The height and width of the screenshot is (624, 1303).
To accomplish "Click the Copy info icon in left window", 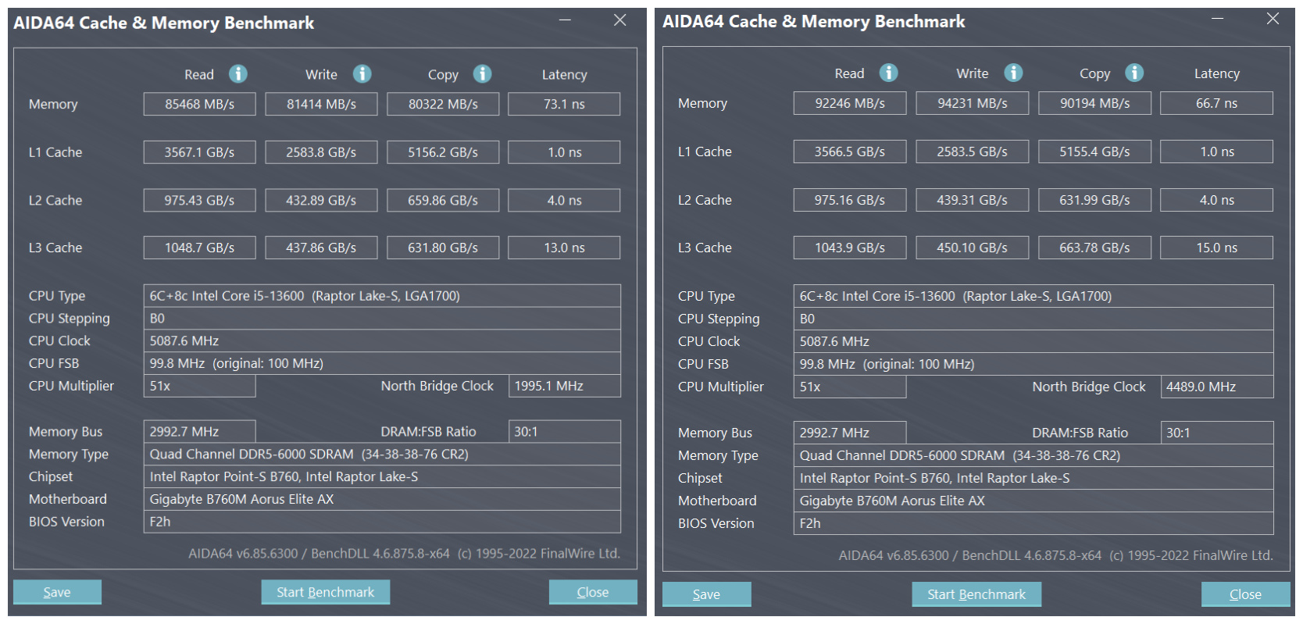I will click(483, 74).
